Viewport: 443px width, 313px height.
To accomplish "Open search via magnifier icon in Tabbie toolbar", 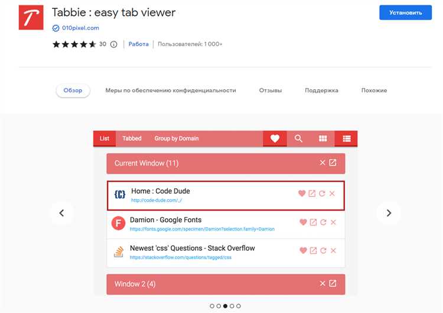I will click(x=298, y=138).
